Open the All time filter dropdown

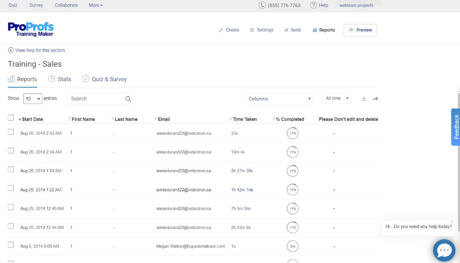337,98
